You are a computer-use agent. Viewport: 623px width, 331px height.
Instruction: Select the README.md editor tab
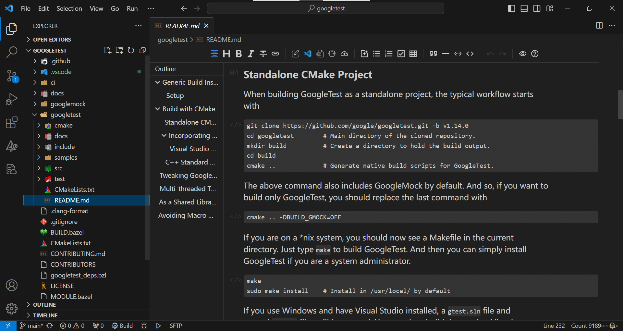[182, 26]
